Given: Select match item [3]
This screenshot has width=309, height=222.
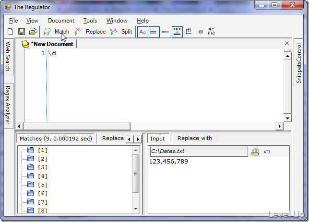Looking at the screenshot, I should (x=43, y=167).
